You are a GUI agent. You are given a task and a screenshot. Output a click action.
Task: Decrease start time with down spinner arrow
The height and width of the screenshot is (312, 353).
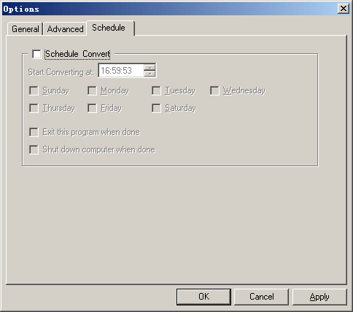tap(150, 74)
